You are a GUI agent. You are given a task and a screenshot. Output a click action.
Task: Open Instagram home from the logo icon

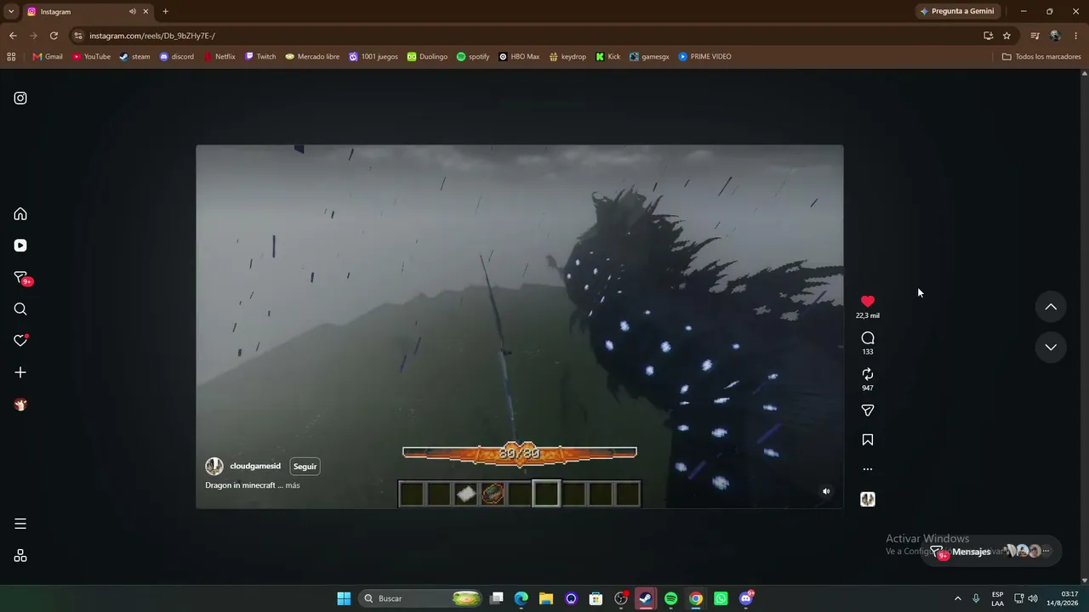(x=20, y=98)
